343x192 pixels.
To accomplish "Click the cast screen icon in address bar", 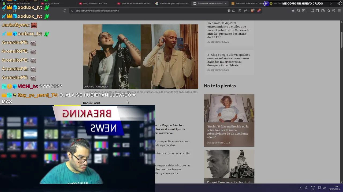I will [234, 11].
